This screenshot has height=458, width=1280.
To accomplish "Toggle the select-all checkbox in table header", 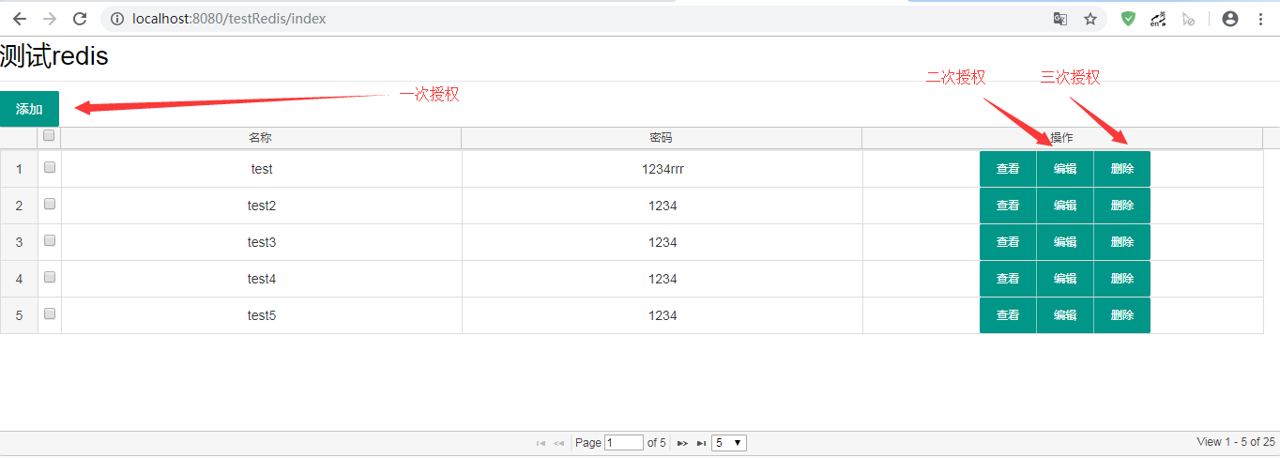I will (x=50, y=135).
